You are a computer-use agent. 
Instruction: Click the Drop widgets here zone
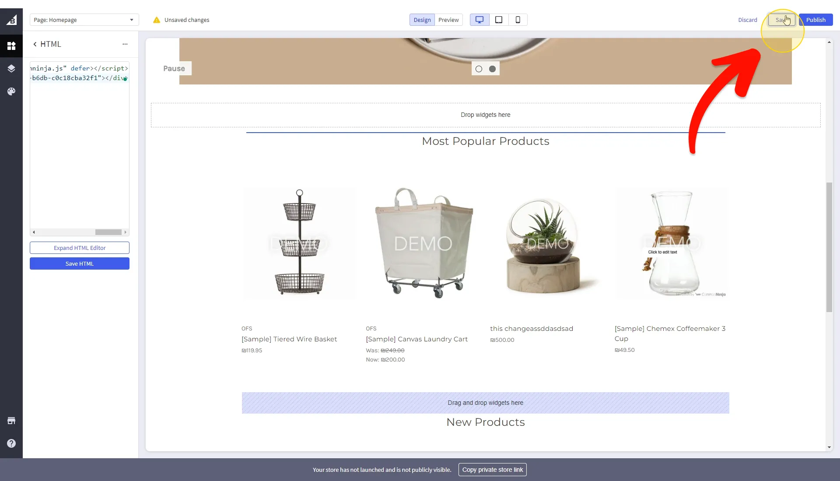[x=486, y=115]
